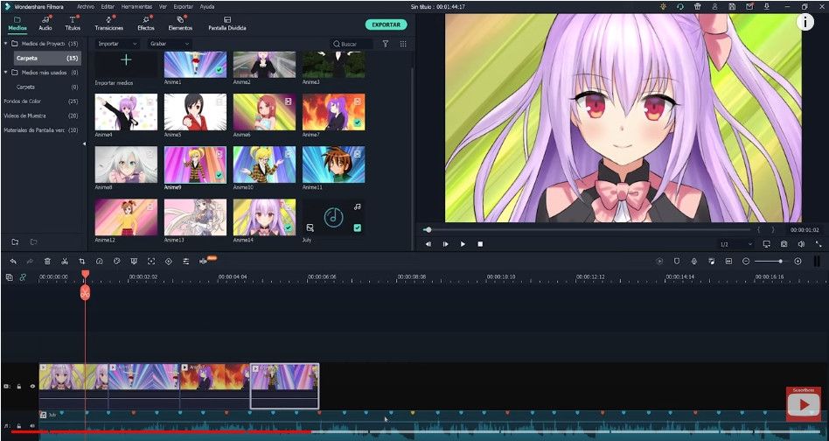The image size is (829, 441).
Task: Click the filter icon beside search box
Action: pos(385,44)
